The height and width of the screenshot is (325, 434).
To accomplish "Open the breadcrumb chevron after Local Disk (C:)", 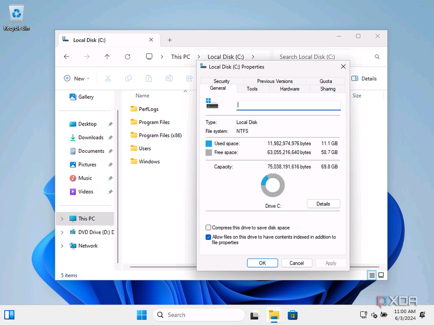I will point(253,56).
